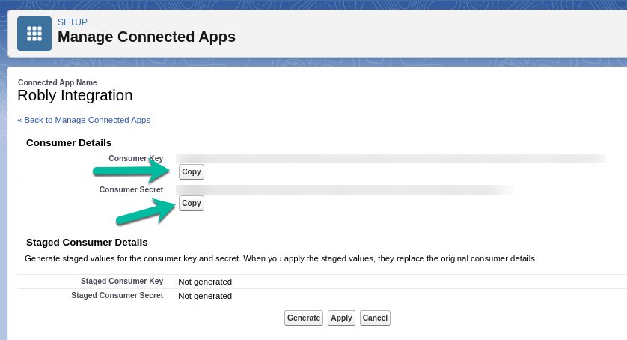Click the Consumer Details section heading
The width and height of the screenshot is (627, 340).
[x=69, y=142]
